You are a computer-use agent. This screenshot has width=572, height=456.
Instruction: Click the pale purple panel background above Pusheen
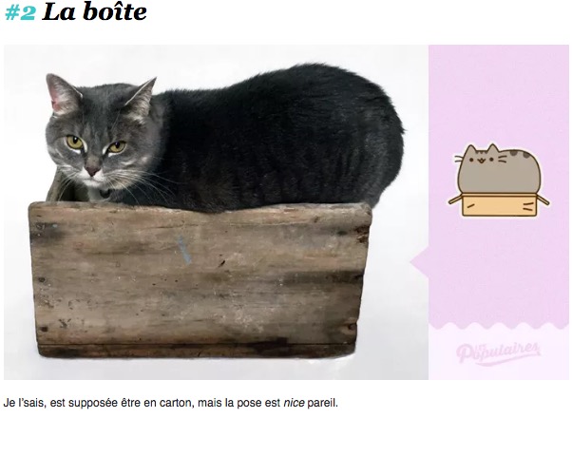pos(498,91)
